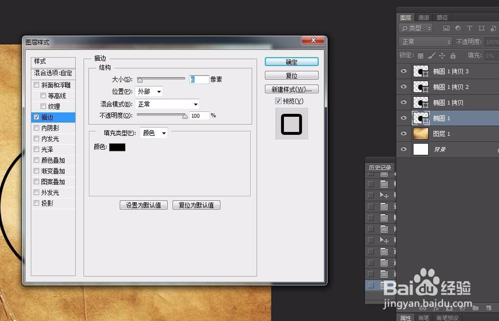The width and height of the screenshot is (499, 321).
Task: Open the 位置 dropdown showing 外部
Action: click(149, 91)
